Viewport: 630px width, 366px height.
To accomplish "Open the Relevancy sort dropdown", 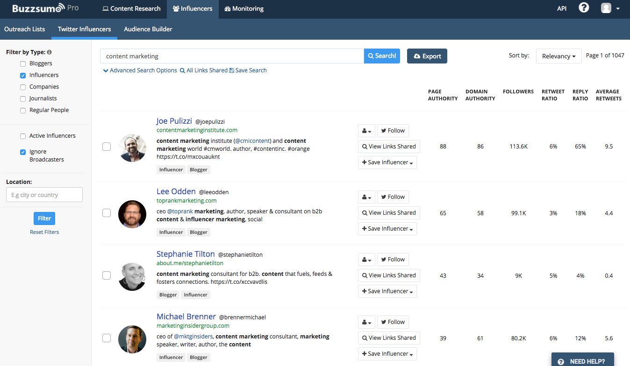I will (x=558, y=56).
